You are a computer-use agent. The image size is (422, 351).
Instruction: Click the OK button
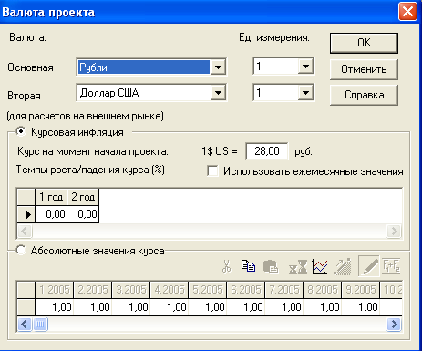(364, 43)
